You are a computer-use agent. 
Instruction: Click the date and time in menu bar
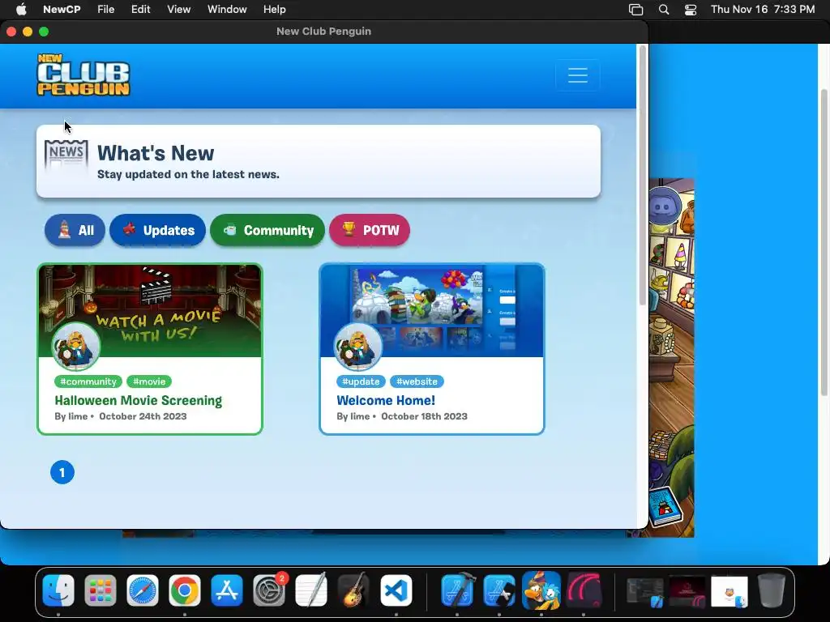[763, 9]
